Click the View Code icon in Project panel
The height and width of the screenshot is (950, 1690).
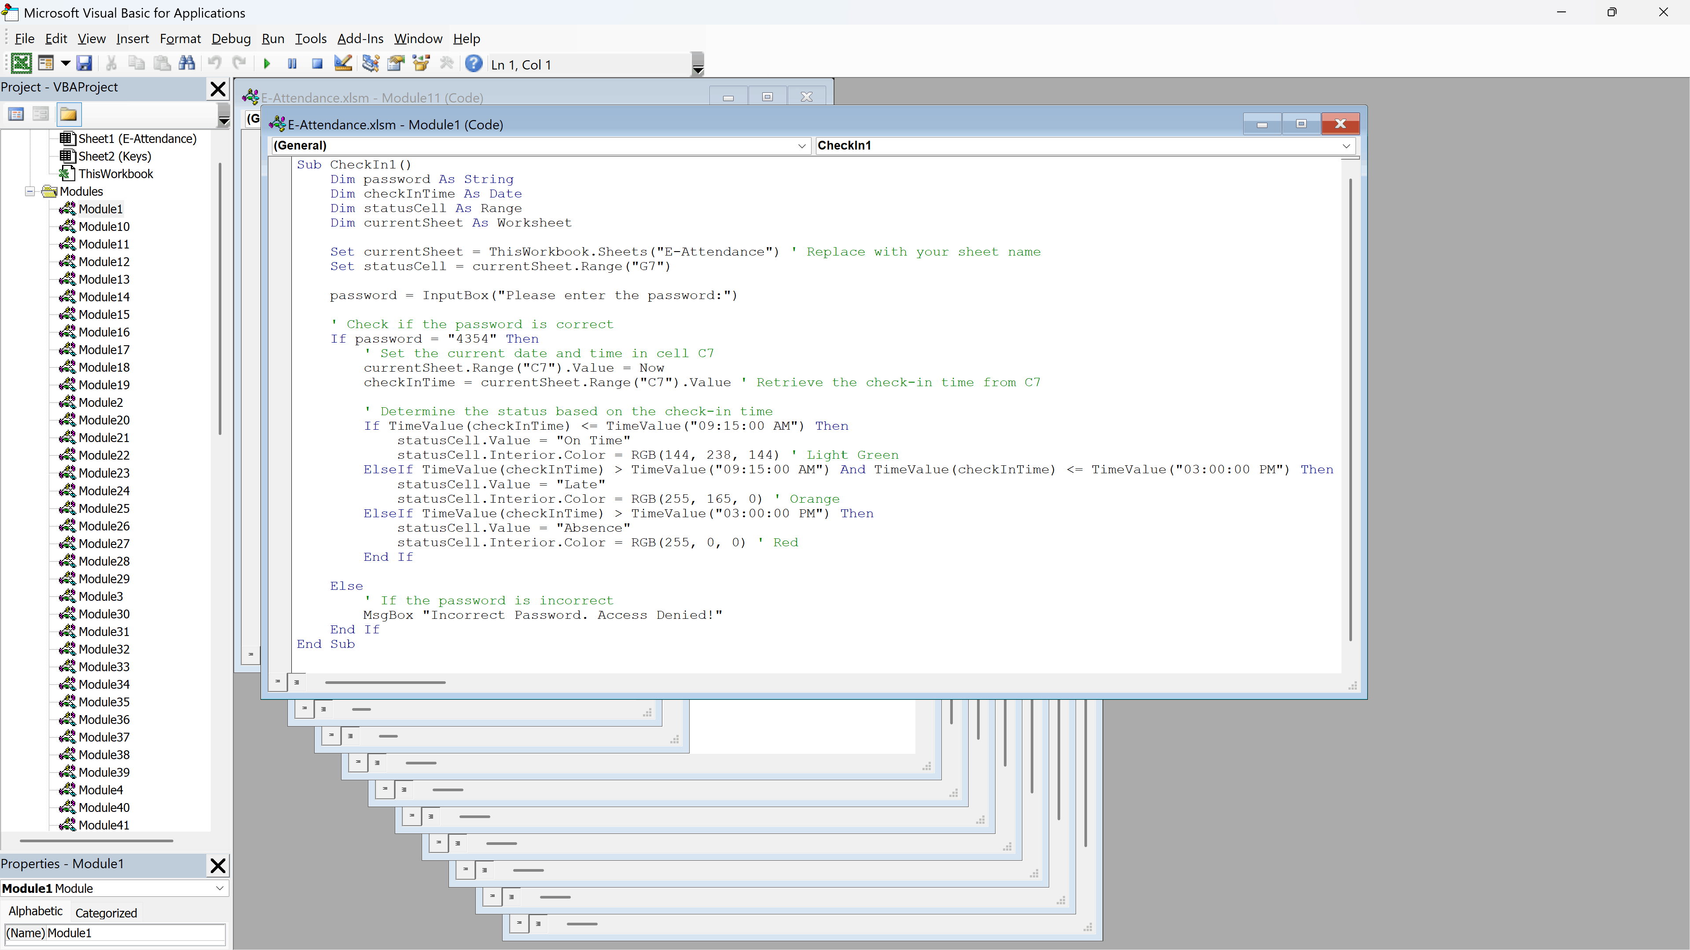click(16, 115)
